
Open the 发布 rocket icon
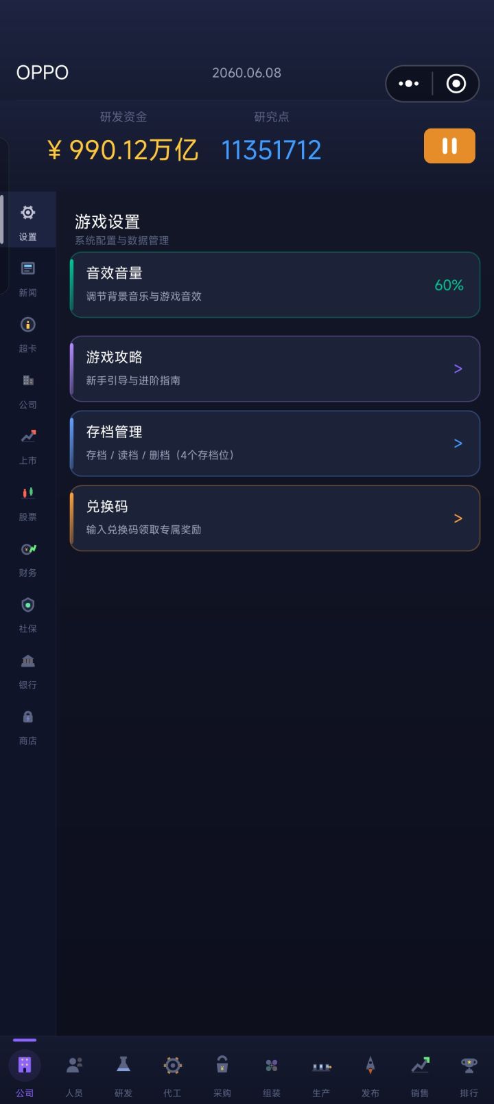pyautogui.click(x=370, y=1065)
